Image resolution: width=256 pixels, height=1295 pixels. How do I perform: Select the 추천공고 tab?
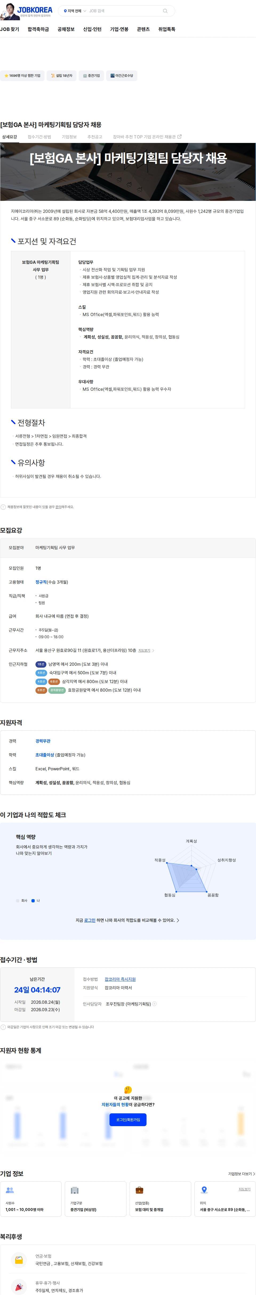click(95, 137)
